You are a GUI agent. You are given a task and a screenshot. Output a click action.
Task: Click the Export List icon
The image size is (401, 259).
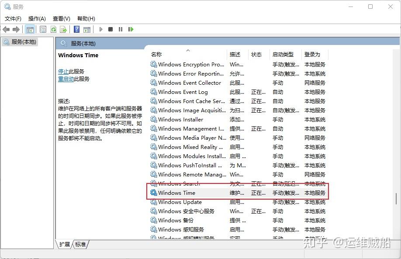click(x=64, y=29)
